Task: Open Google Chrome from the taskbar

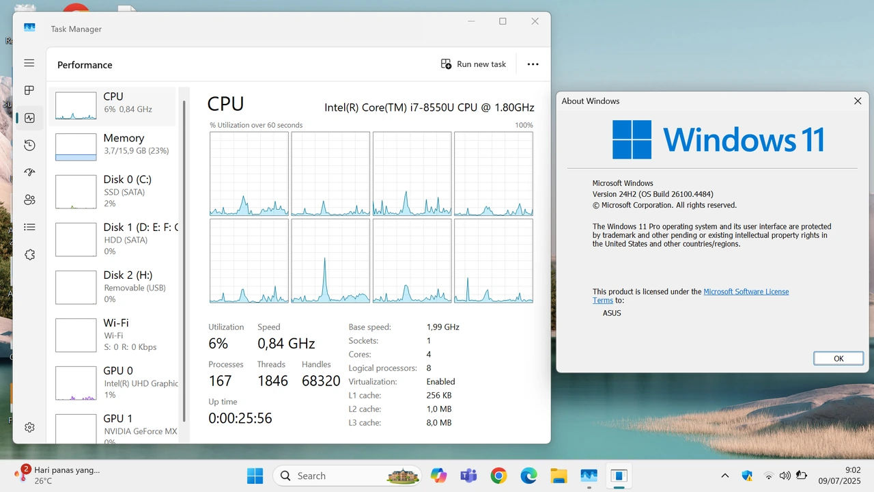Action: (498, 476)
